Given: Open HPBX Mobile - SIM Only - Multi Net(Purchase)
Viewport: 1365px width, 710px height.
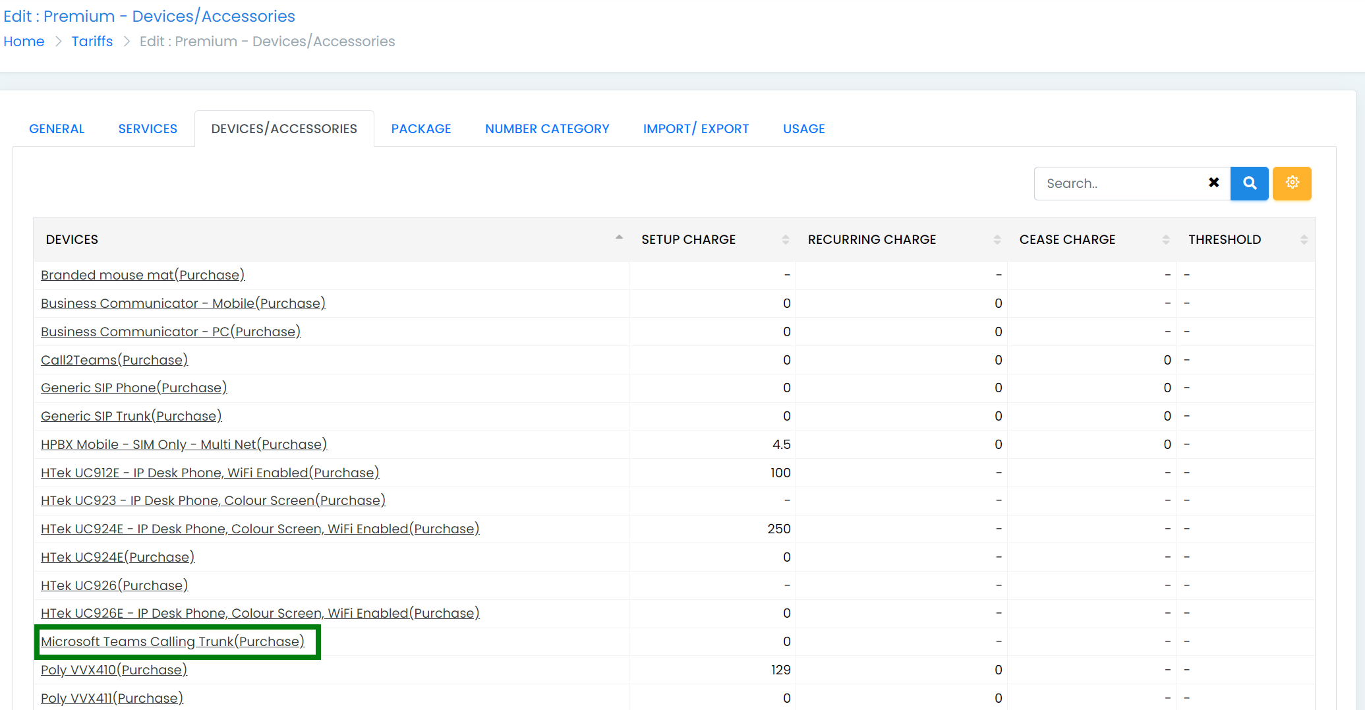Looking at the screenshot, I should point(184,444).
